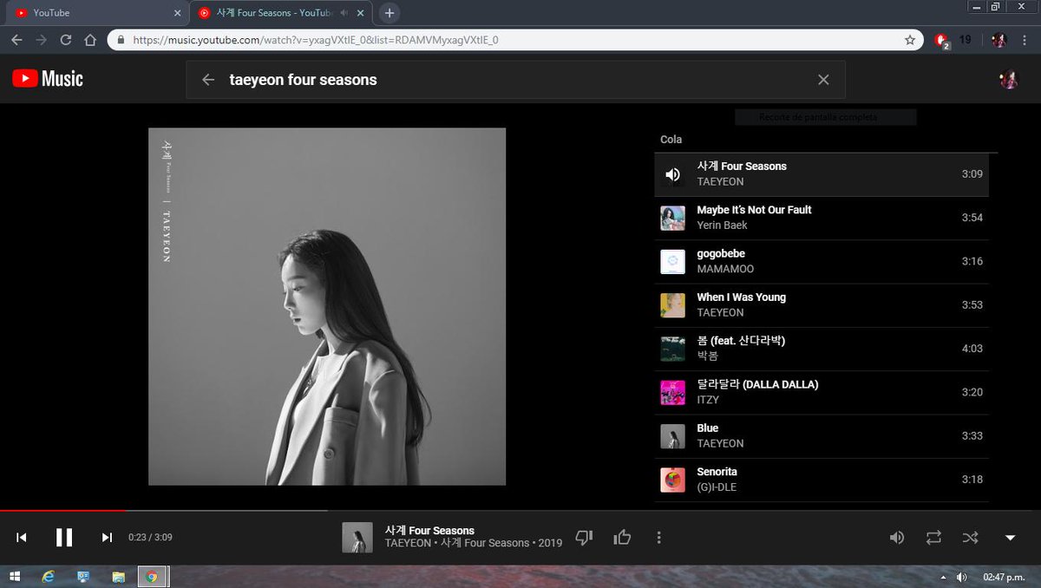Click the Senorita album thumbnail
The height and width of the screenshot is (588, 1041).
coord(672,480)
